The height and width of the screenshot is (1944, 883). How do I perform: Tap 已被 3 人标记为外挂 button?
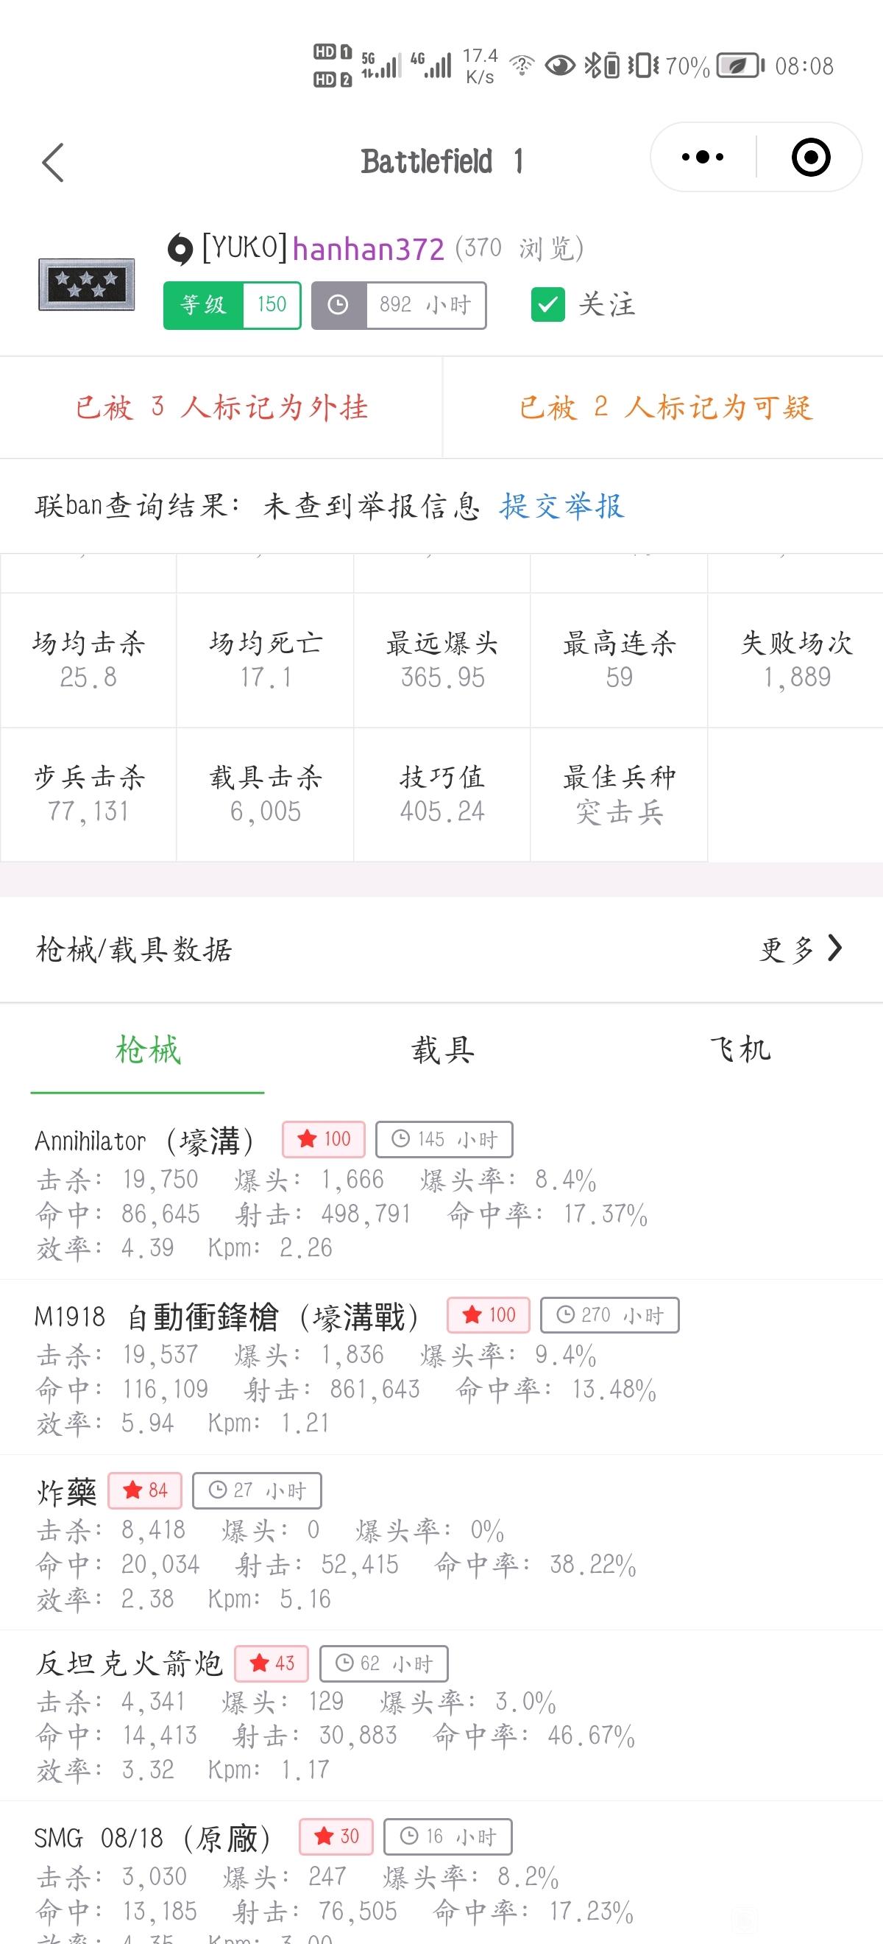pyautogui.click(x=221, y=407)
